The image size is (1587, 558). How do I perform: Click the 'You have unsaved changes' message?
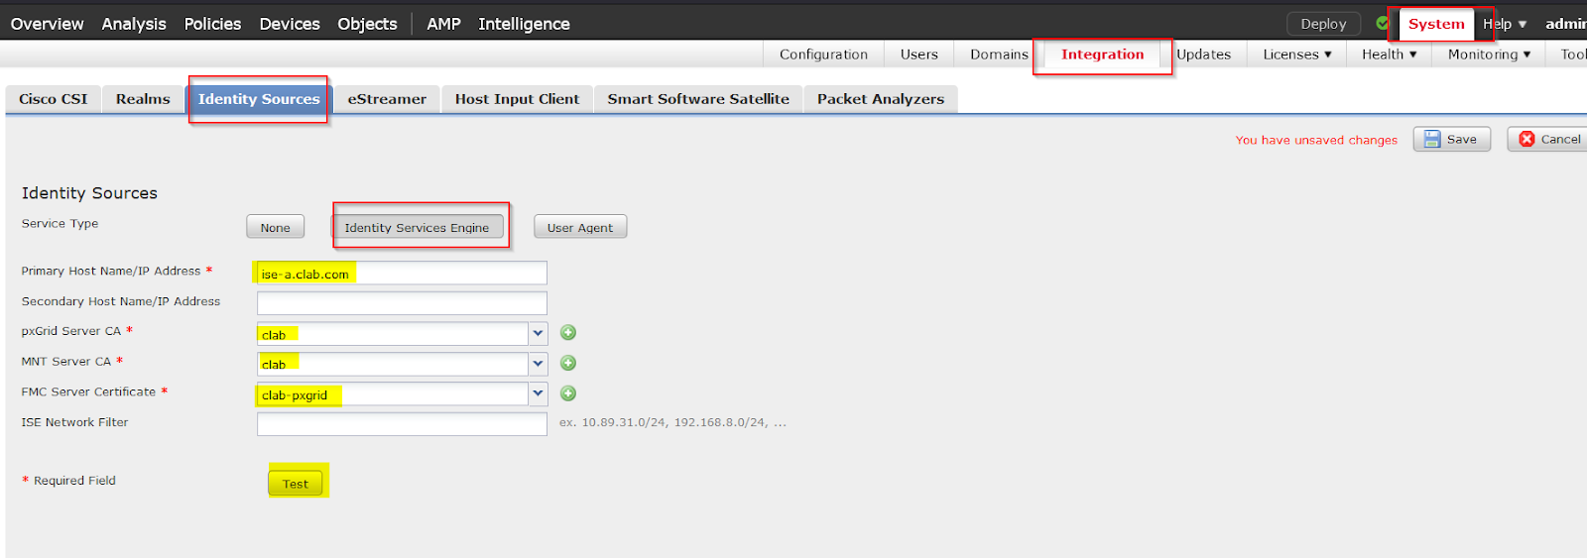(x=1316, y=140)
